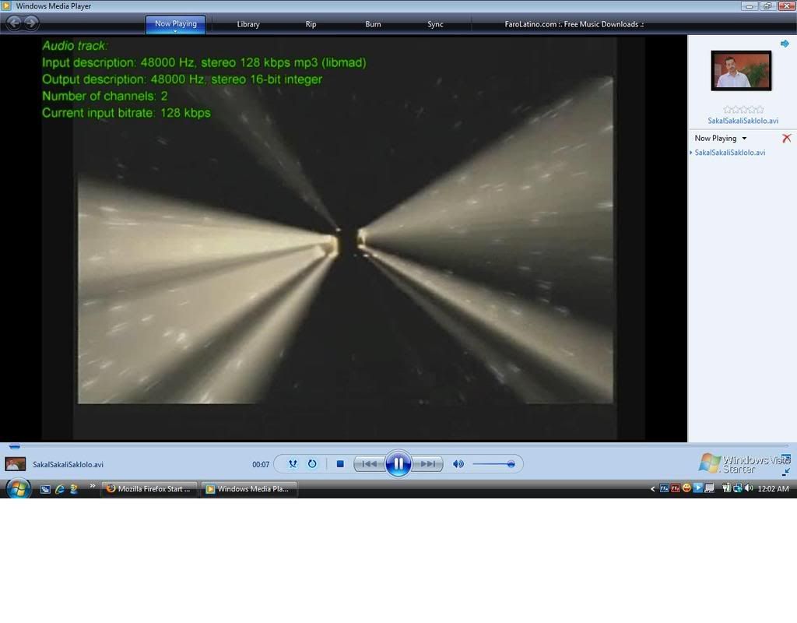Click SakalSakaliSaklolo.avi text in the control bar
This screenshot has height=623, width=797.
click(x=68, y=464)
